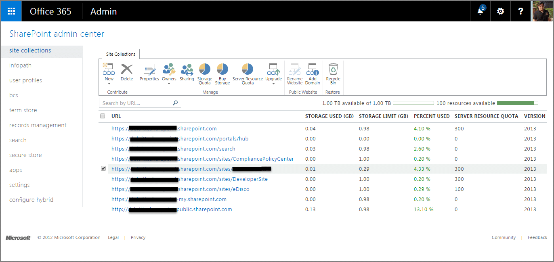Open settings in the sidebar

click(19, 185)
